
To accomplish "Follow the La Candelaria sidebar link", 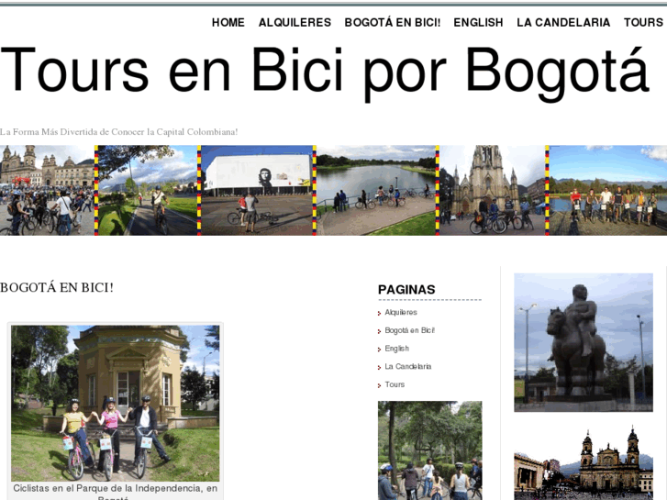I will tap(408, 366).
